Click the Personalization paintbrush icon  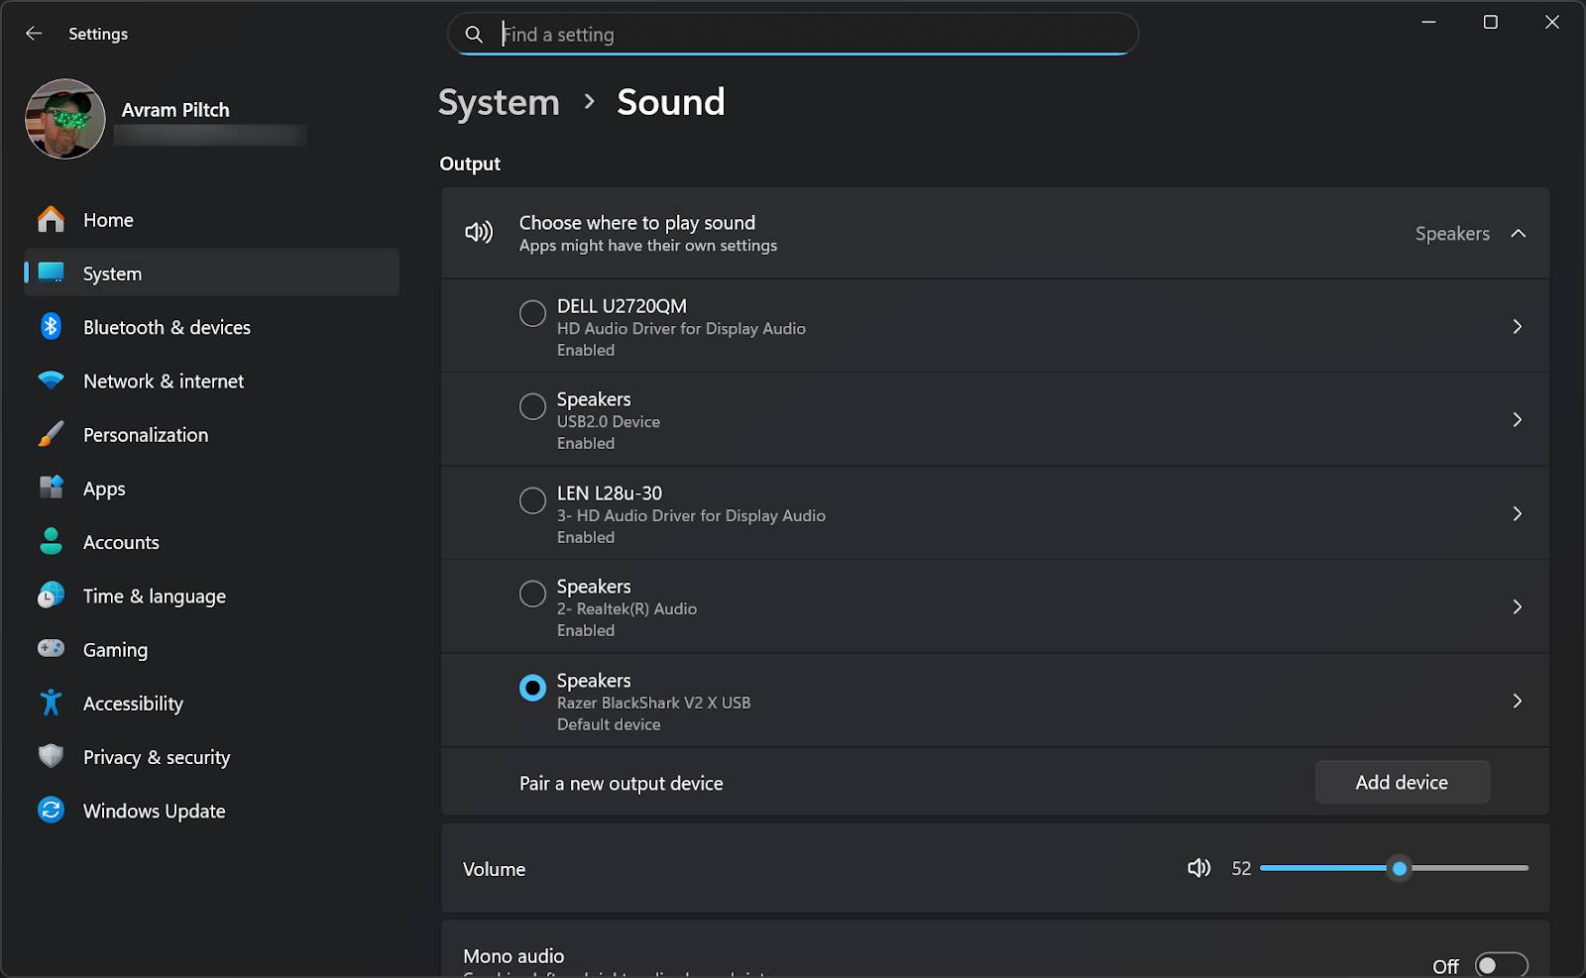(x=51, y=434)
